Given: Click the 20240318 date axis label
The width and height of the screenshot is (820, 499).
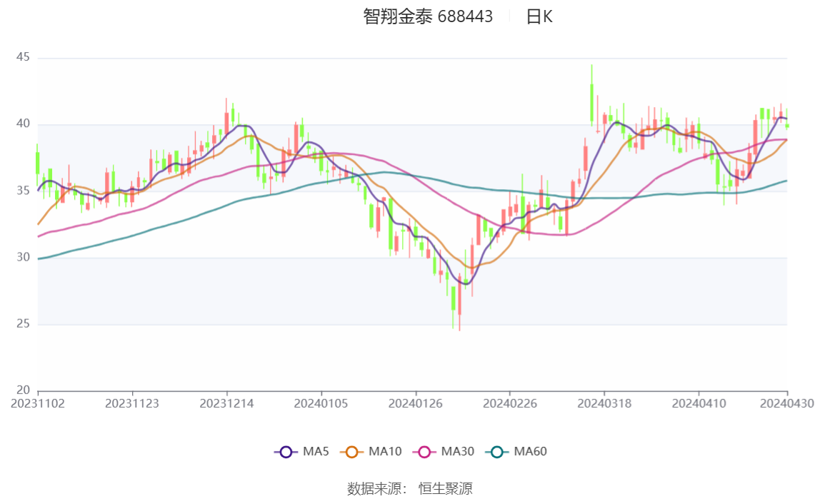Looking at the screenshot, I should (x=604, y=403).
